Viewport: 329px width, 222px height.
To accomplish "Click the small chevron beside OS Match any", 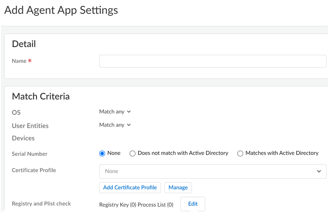I will pyautogui.click(x=129, y=112).
